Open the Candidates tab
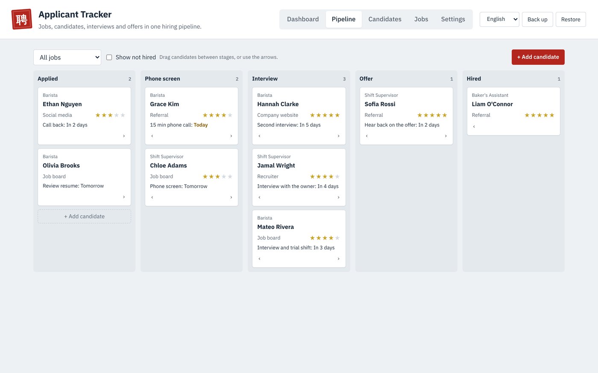Viewport: 598px width, 373px height. (385, 19)
